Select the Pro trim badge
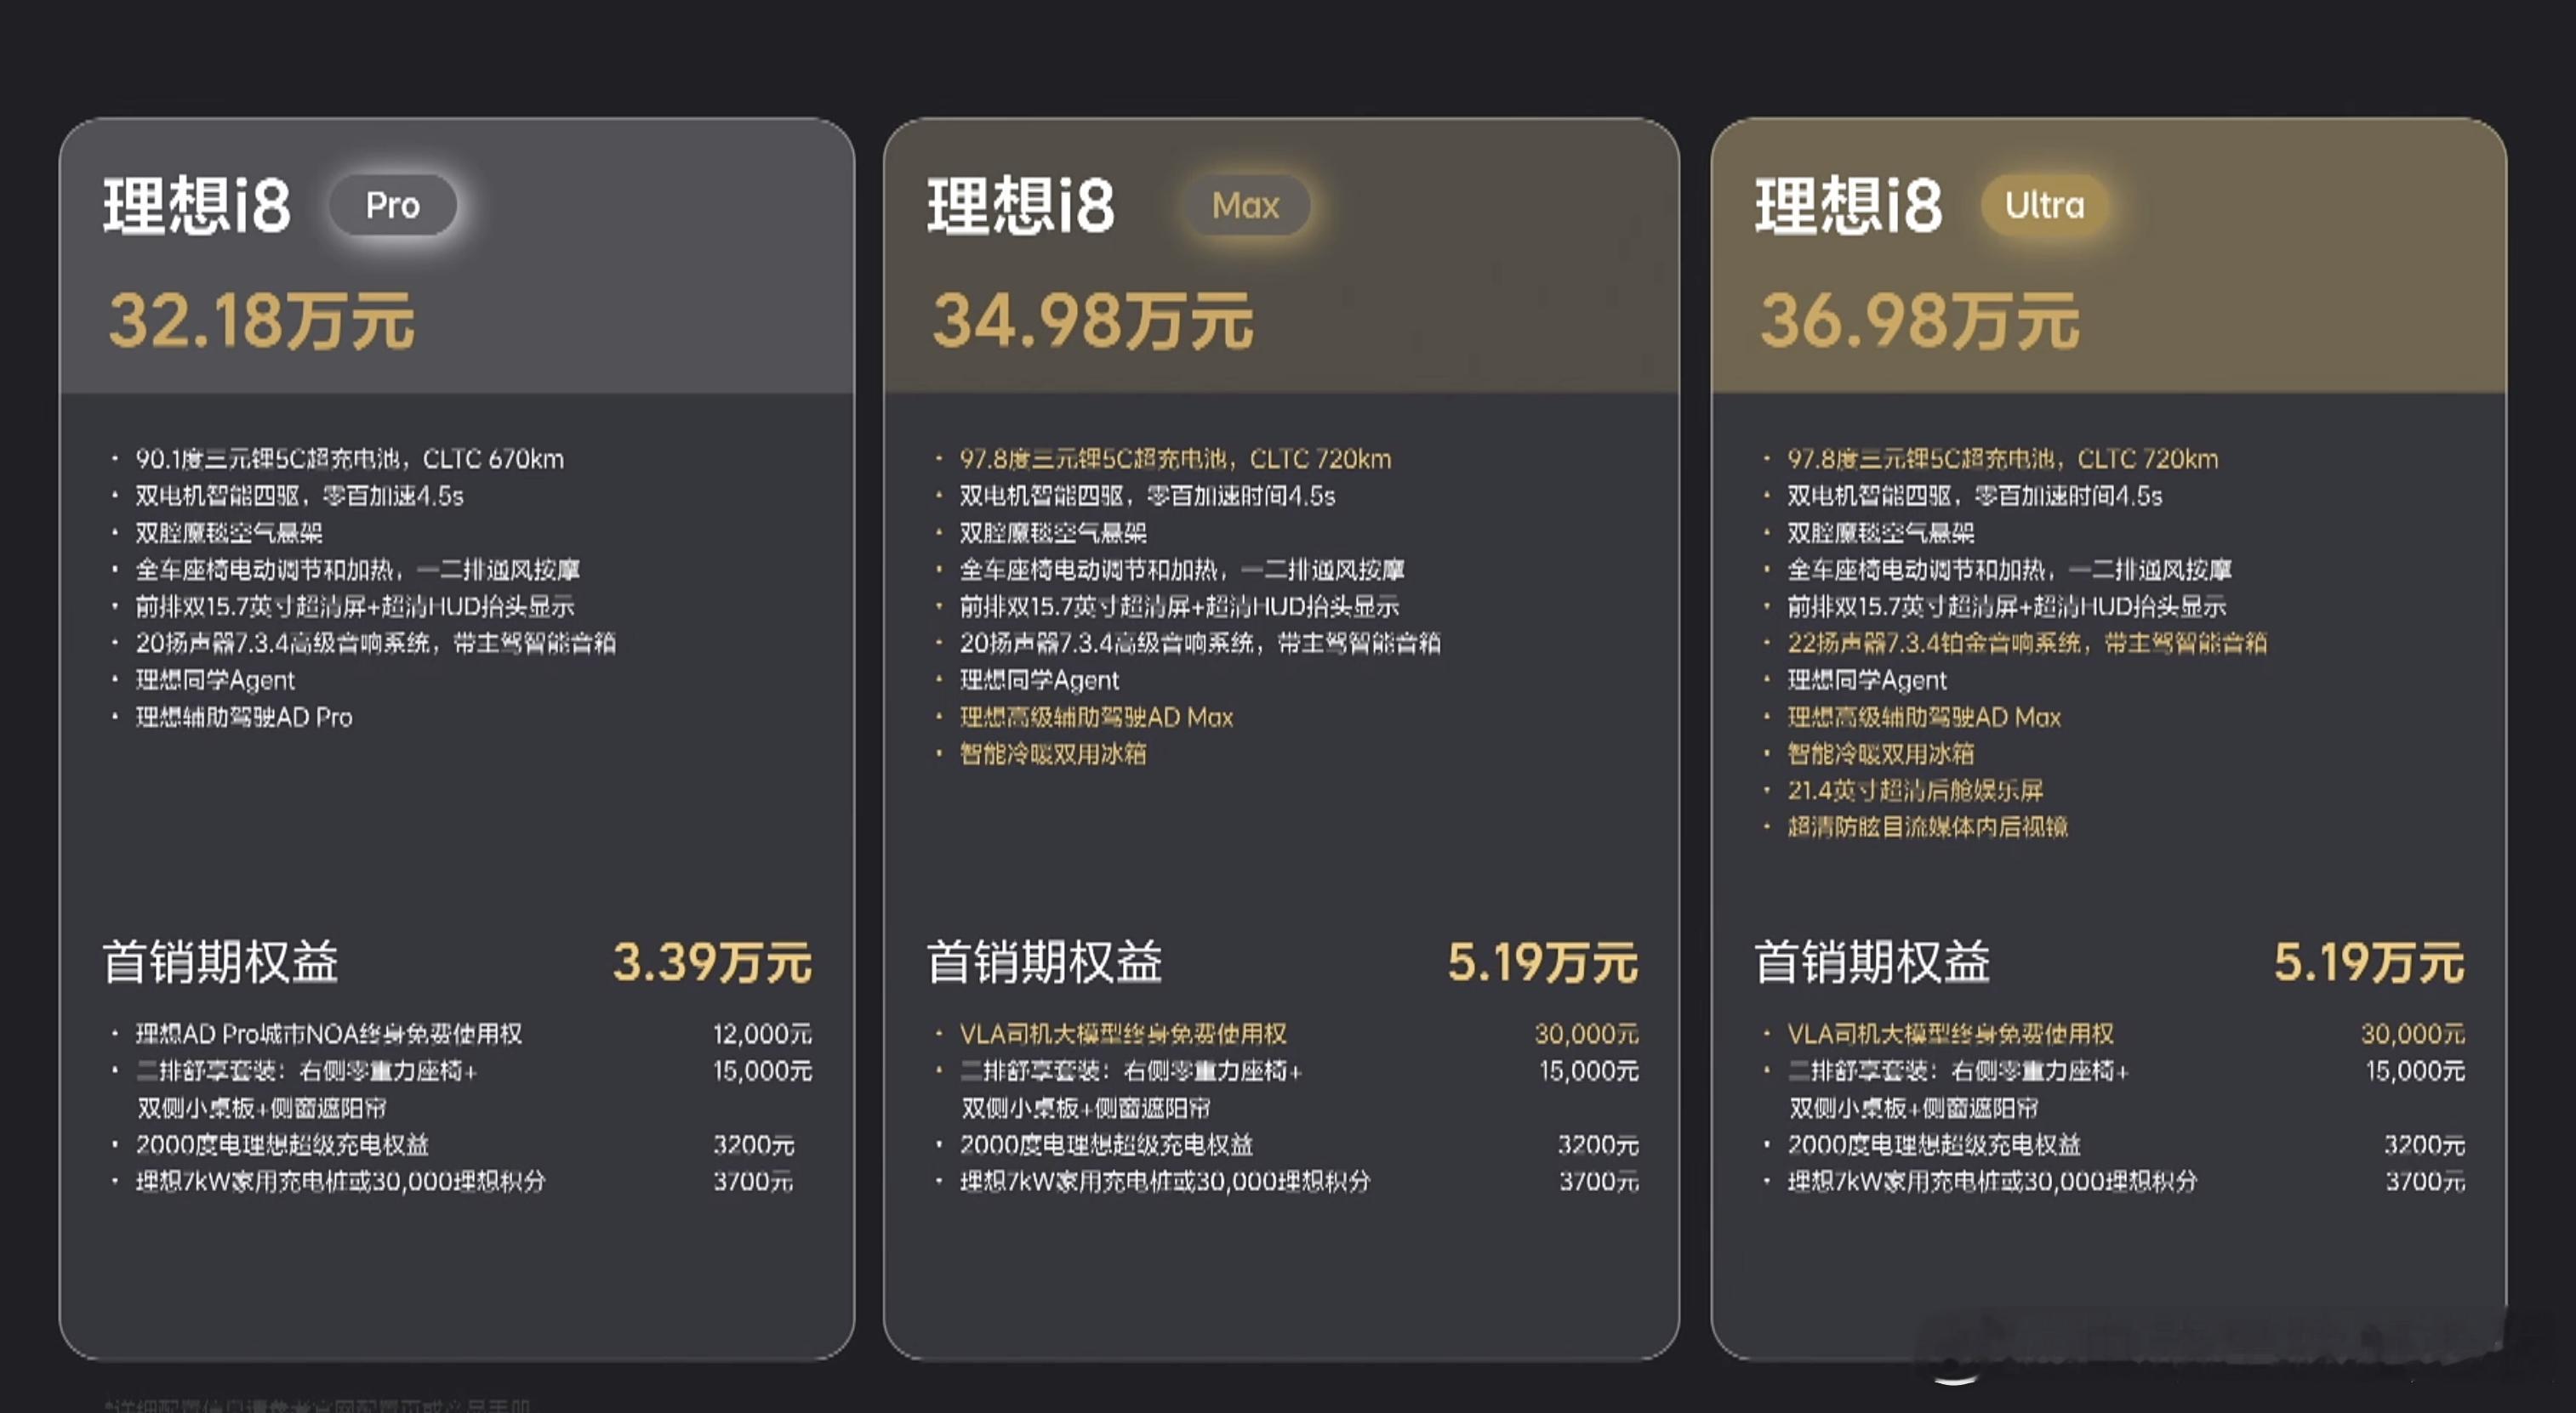 coord(393,205)
